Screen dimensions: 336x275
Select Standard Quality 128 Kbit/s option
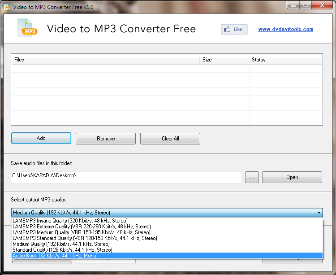coord(167,250)
